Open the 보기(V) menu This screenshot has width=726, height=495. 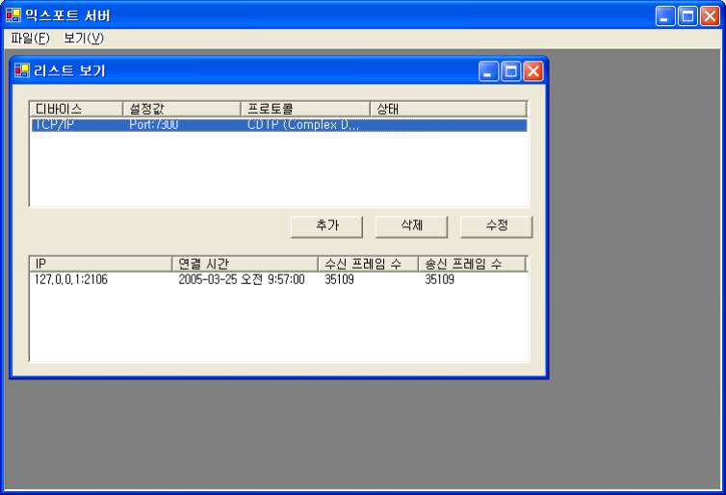(84, 38)
